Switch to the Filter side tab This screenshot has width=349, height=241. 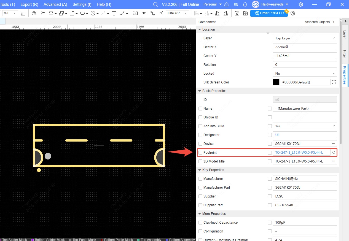point(345,54)
